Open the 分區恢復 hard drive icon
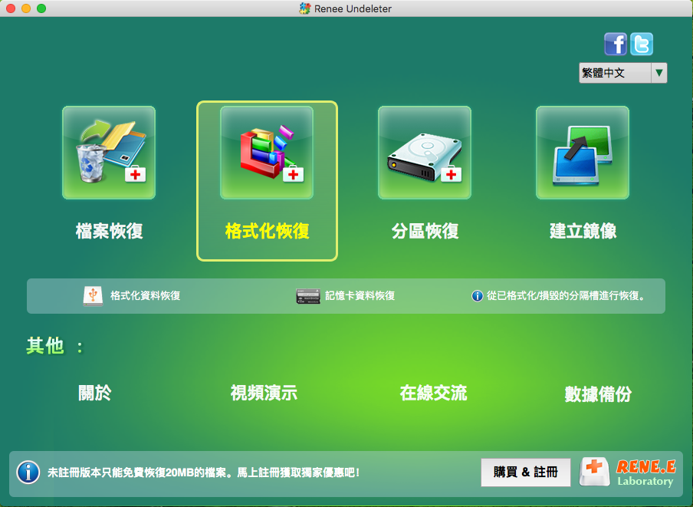This screenshot has width=693, height=507. (x=424, y=153)
